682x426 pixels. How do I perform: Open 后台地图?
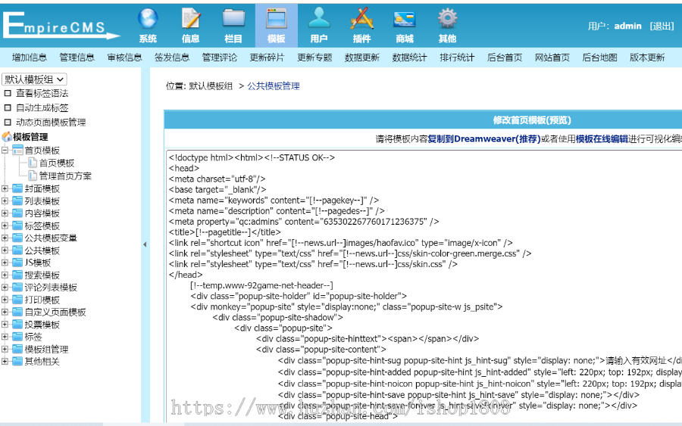pos(599,58)
